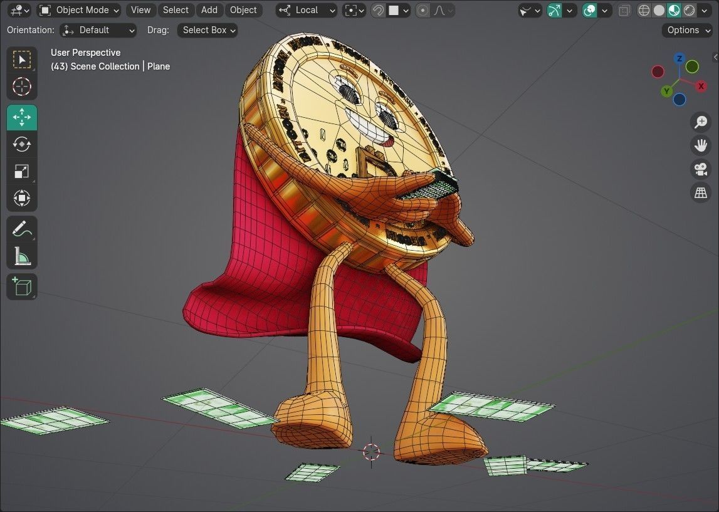
Task: Open the Select menu
Action: tap(176, 10)
